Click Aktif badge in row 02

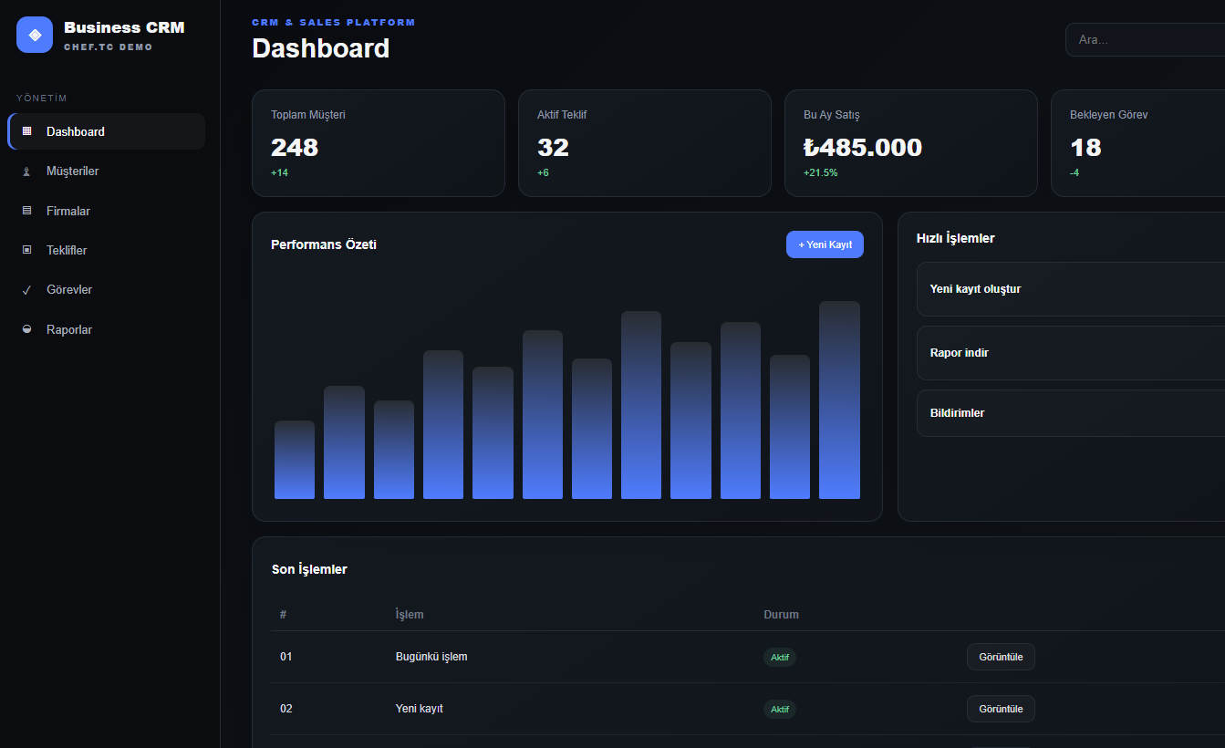click(x=780, y=709)
